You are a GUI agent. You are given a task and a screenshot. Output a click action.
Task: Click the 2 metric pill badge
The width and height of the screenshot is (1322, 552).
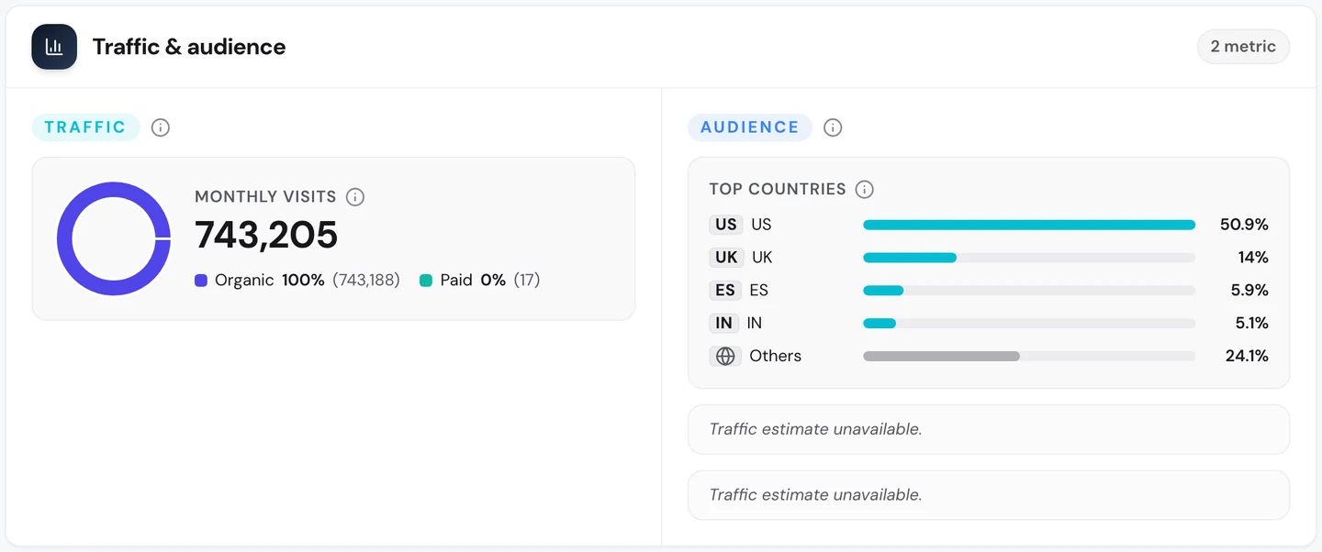pyautogui.click(x=1243, y=47)
